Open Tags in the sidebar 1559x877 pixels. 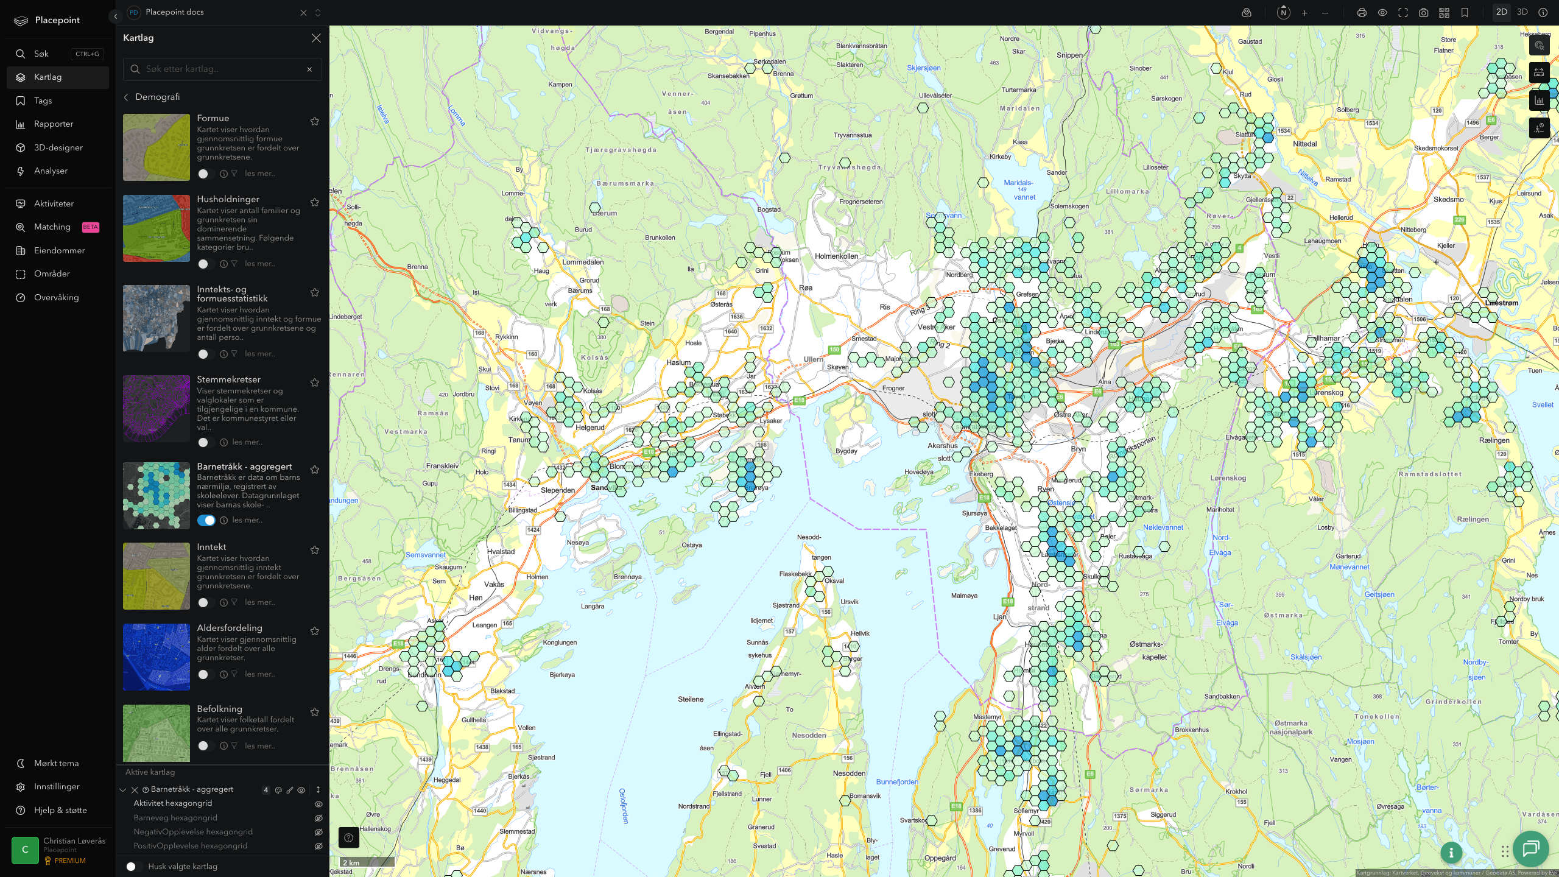coord(58,100)
